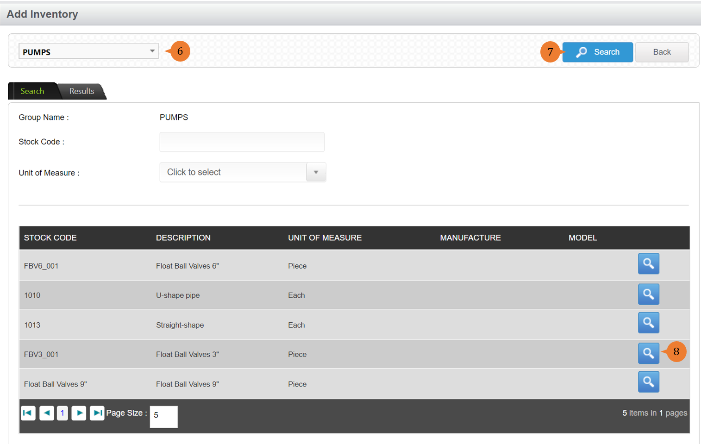This screenshot has width=701, height=444.
Task: Focus the Stock Code input field
Action: pyautogui.click(x=242, y=142)
